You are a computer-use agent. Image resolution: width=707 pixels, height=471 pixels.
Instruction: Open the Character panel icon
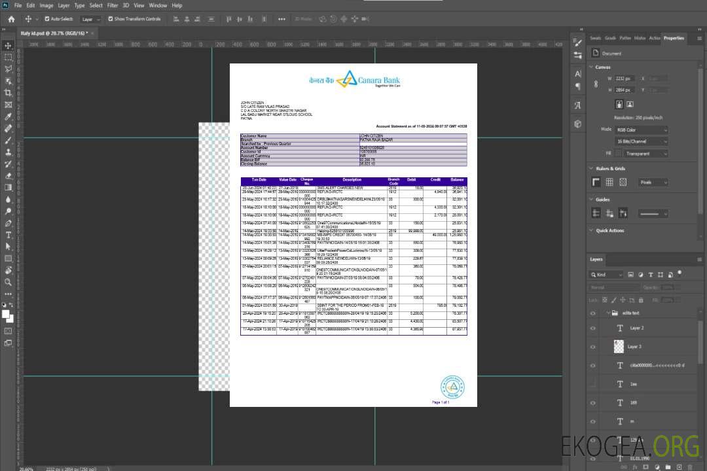[x=577, y=73]
